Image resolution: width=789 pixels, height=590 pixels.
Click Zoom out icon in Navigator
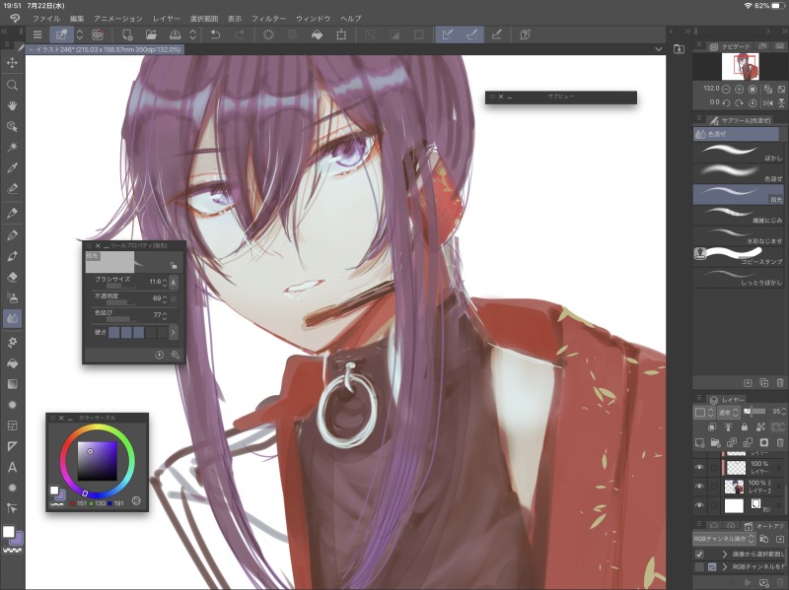click(x=726, y=89)
